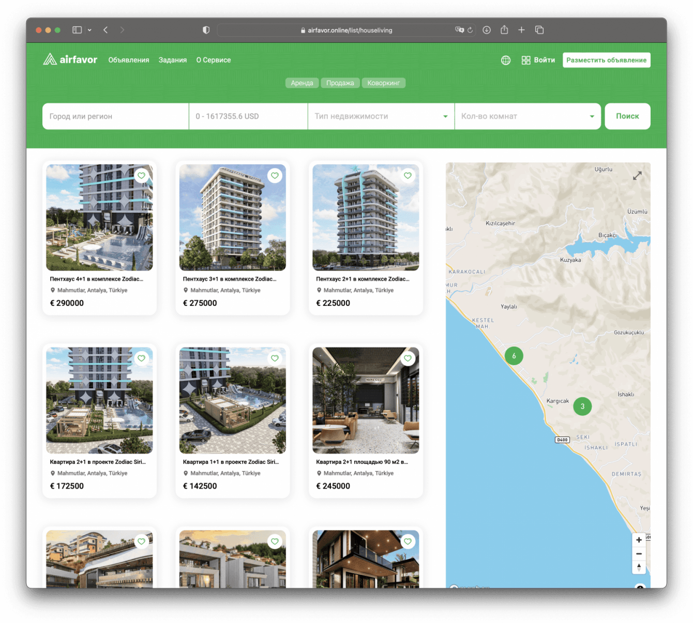Zoom in on the map
The height and width of the screenshot is (623, 693).
click(639, 540)
